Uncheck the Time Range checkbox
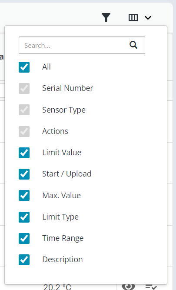This screenshot has height=290, width=176. click(x=24, y=238)
